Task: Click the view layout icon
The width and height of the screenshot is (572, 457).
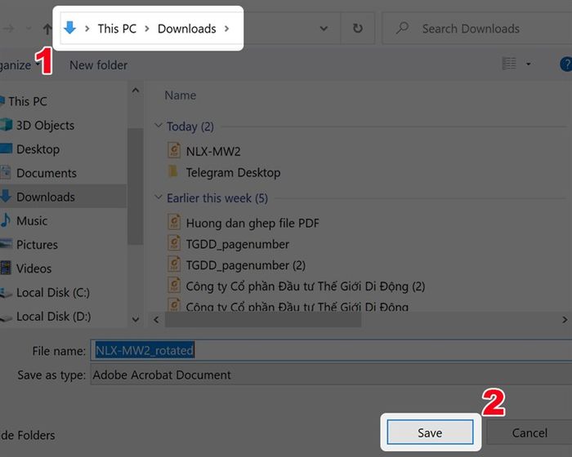Action: point(509,64)
